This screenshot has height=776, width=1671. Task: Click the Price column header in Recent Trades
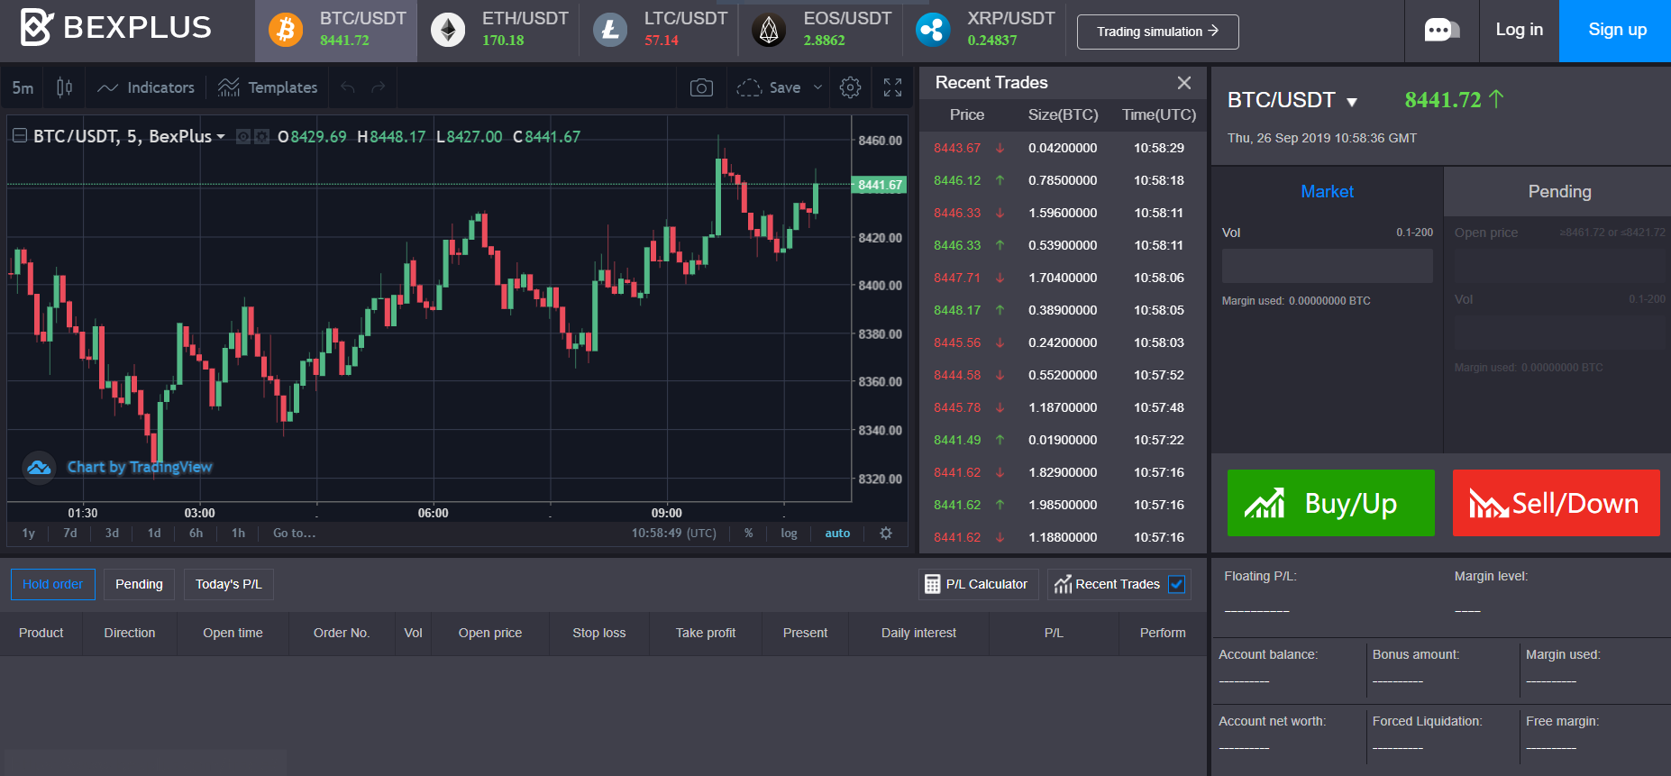point(966,114)
